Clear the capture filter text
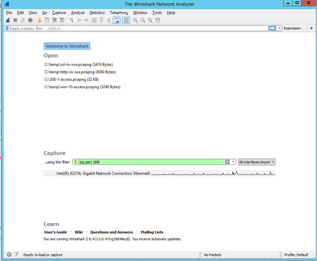The height and width of the screenshot is (261, 317). 227,162
